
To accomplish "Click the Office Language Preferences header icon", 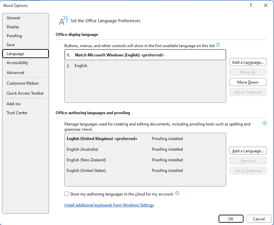I will pos(63,21).
